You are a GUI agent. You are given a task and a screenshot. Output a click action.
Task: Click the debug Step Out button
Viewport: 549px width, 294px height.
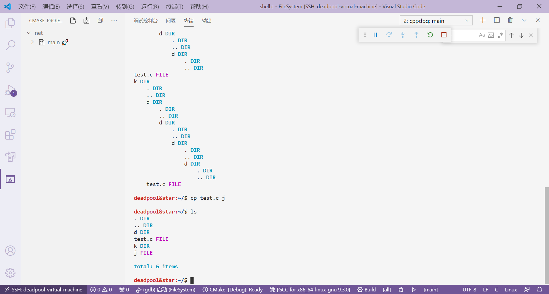416,35
